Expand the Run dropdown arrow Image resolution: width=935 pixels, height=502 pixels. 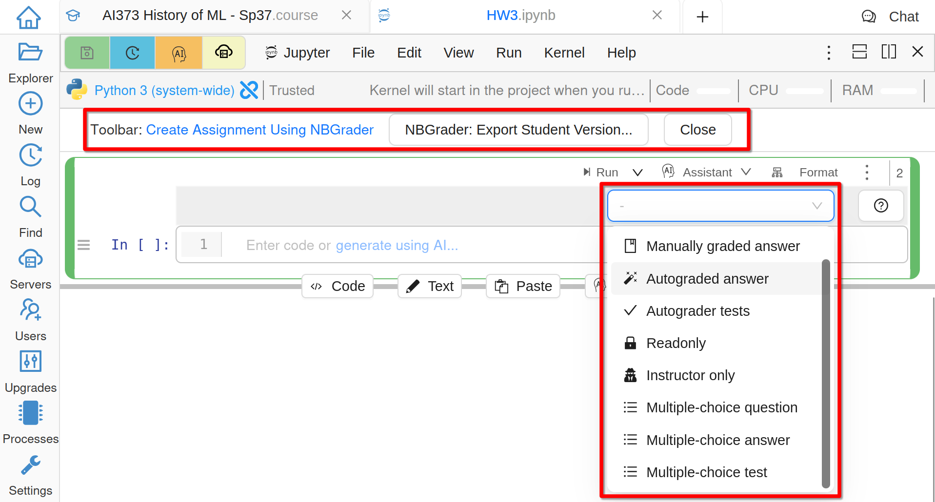click(637, 173)
